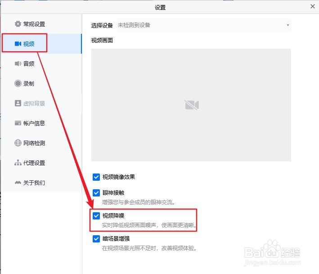The width and height of the screenshot is (319, 274).
Task: Open the 关于我们 tab
Action: 41,183
